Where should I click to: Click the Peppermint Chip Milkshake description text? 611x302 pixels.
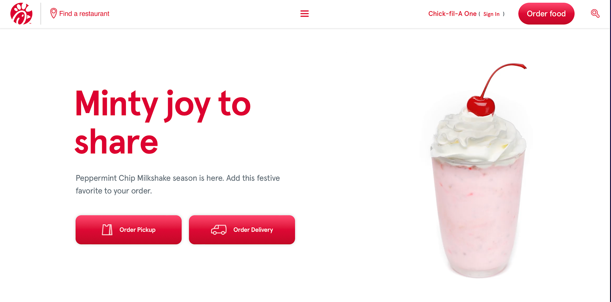tap(178, 184)
